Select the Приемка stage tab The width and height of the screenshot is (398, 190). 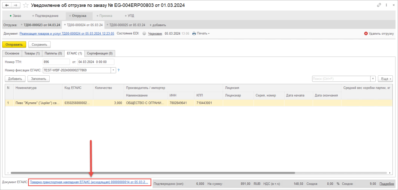[x=105, y=16]
